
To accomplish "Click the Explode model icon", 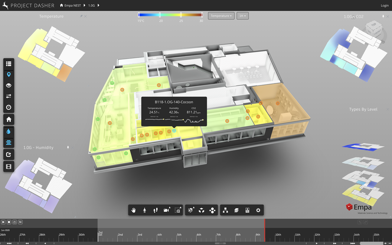I will click(212, 210).
